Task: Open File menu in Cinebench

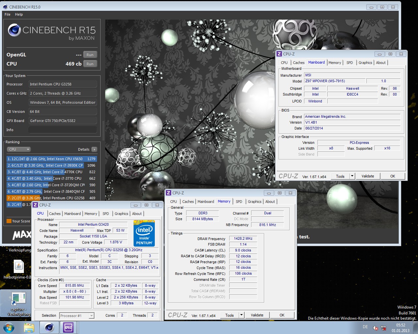Action: (x=8, y=14)
